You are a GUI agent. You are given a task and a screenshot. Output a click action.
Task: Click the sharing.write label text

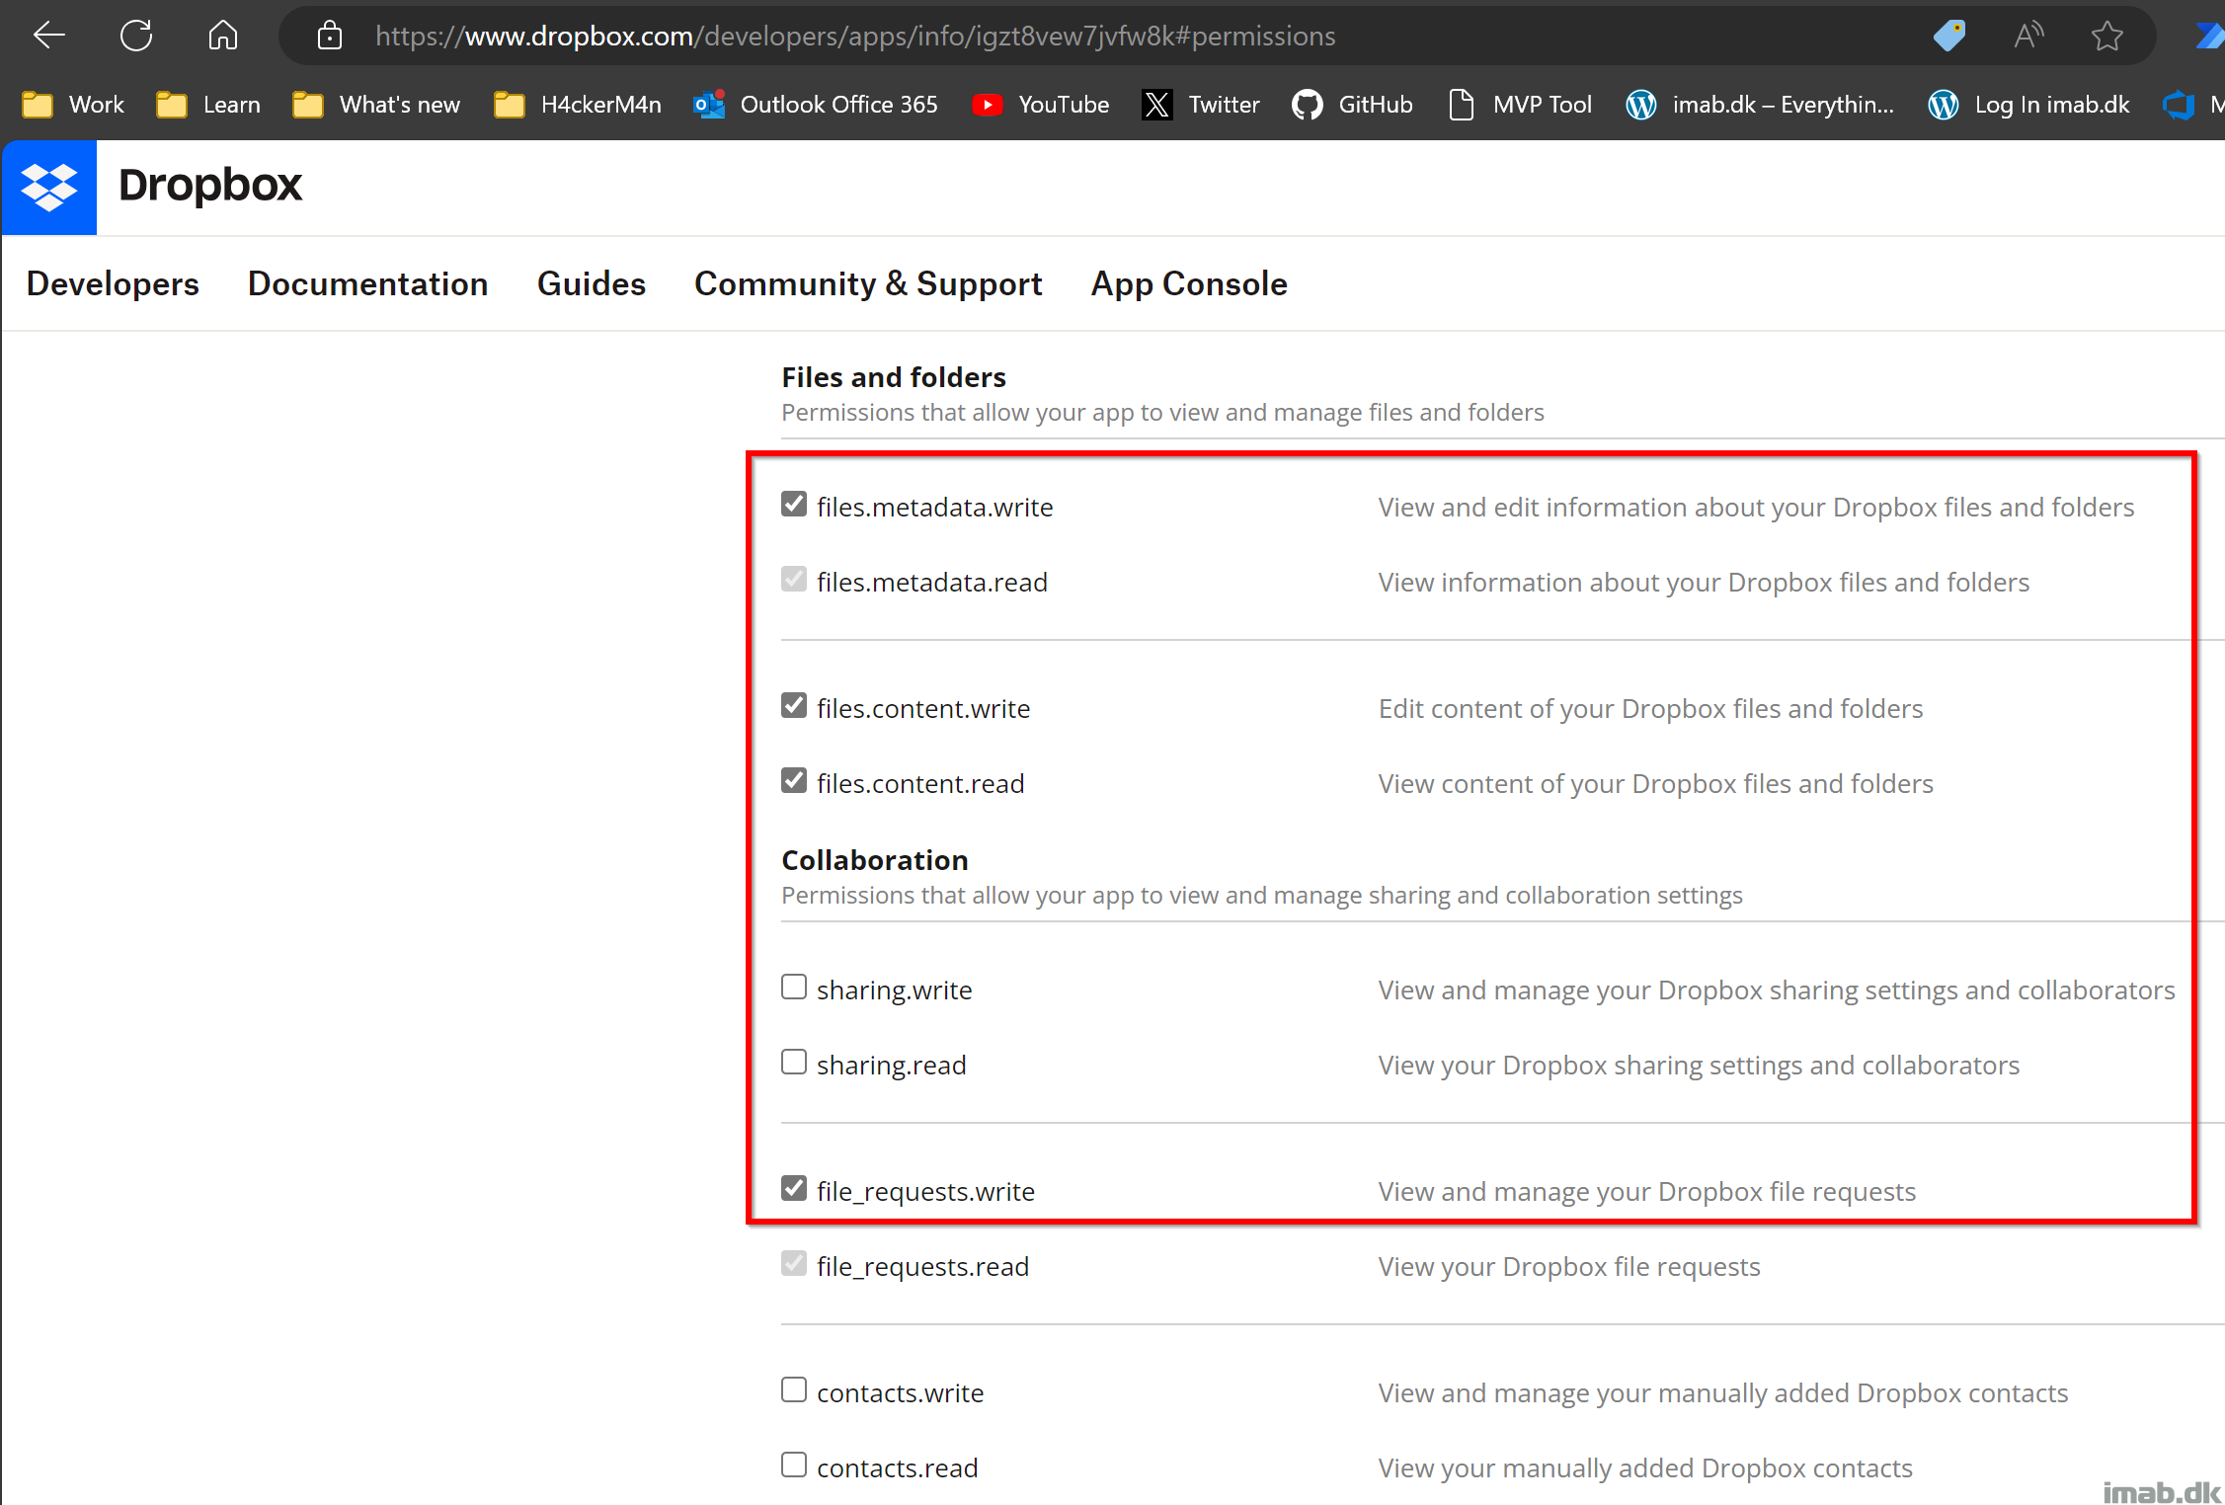(x=895, y=990)
